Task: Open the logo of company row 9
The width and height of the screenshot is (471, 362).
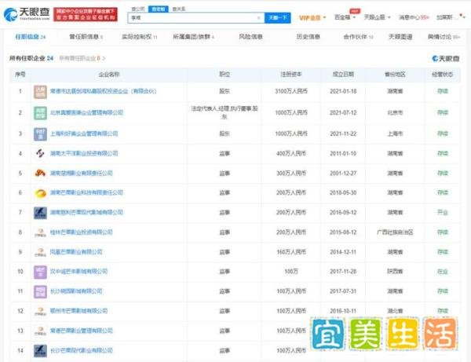Action: [x=40, y=252]
